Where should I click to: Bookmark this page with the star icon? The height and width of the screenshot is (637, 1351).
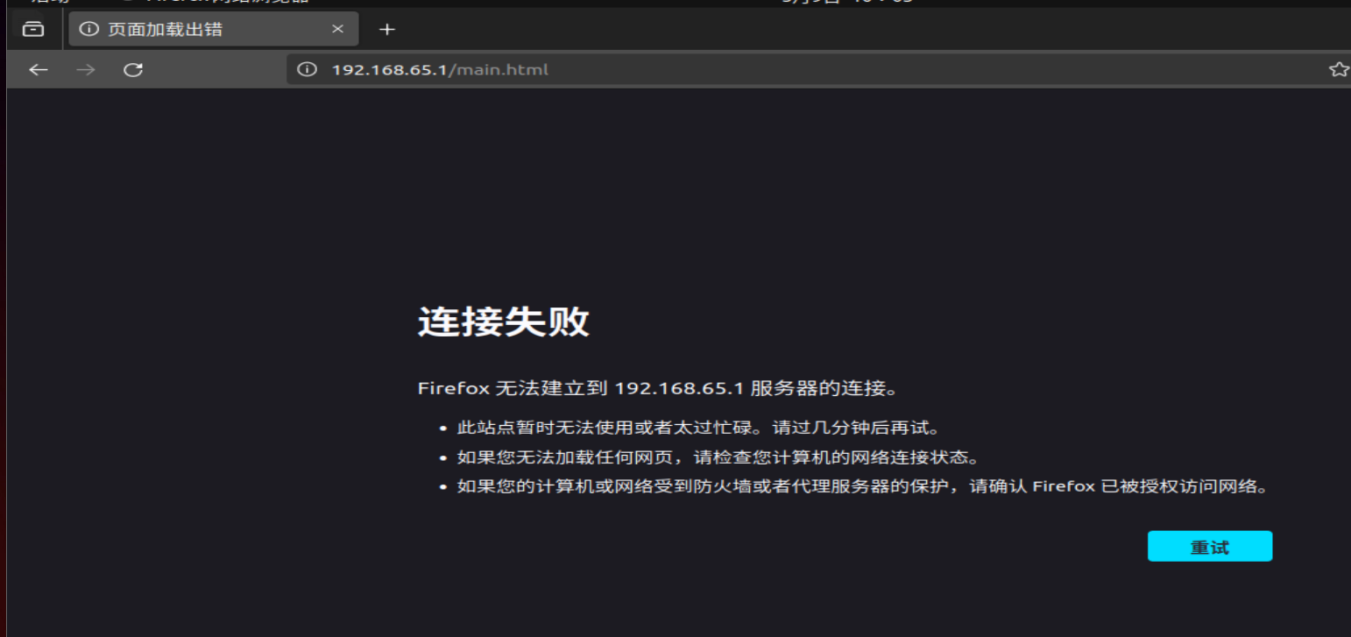click(x=1338, y=70)
